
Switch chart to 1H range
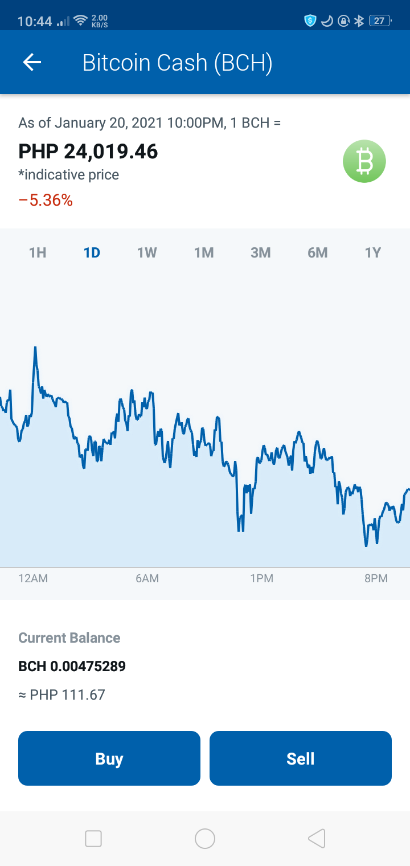[38, 252]
